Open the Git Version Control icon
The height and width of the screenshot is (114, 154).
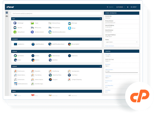(x=32, y=32)
